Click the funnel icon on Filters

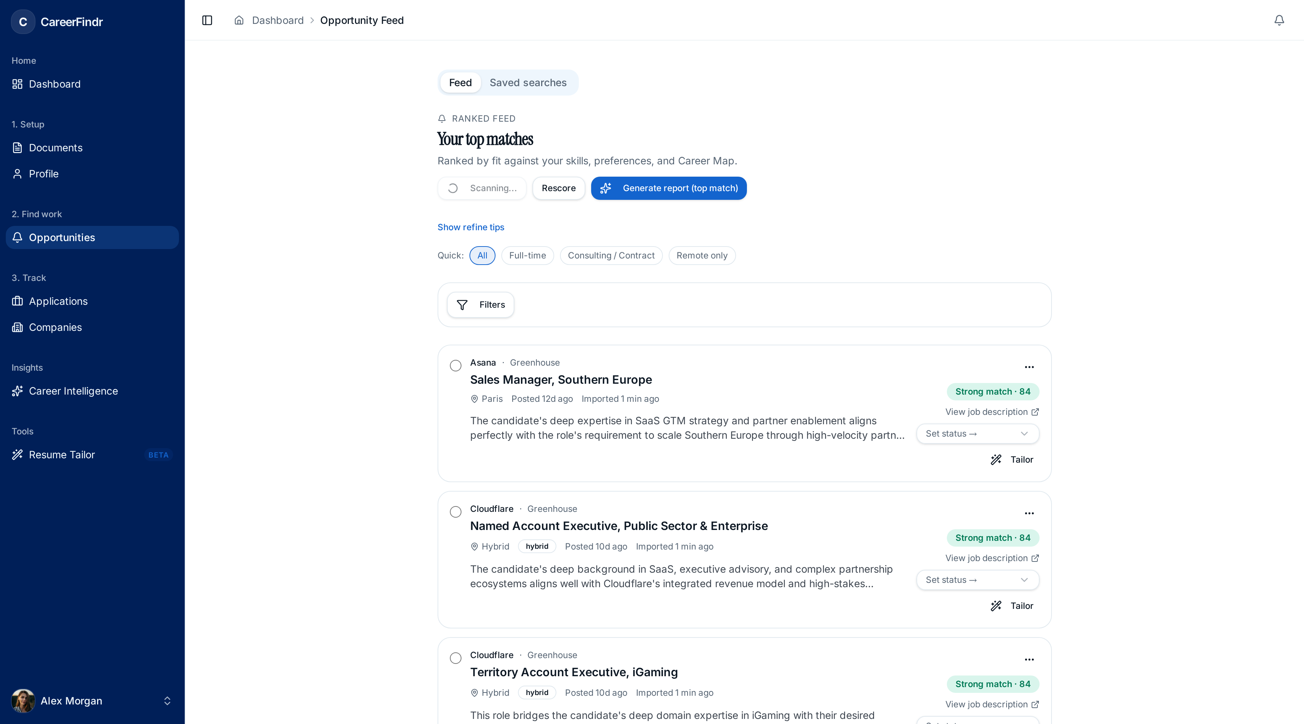pyautogui.click(x=462, y=304)
